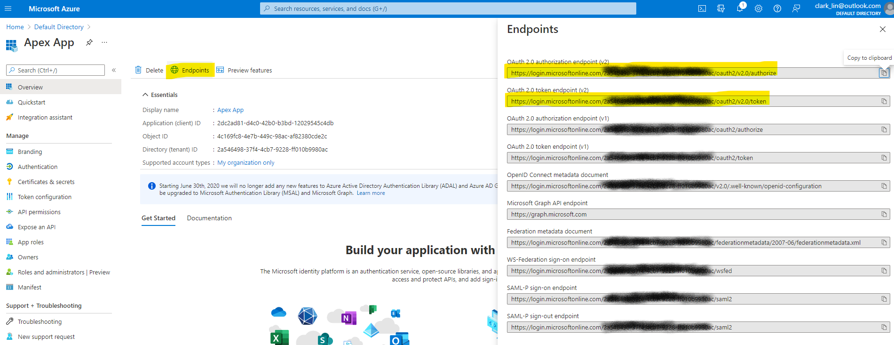Copy Microsoft Graph API endpoint to clipboard
Viewport: 894px width, 345px height.
(x=884, y=214)
